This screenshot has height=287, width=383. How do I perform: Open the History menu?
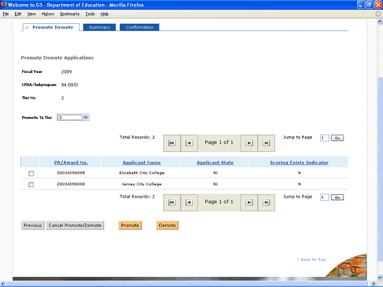(x=48, y=14)
